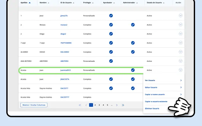Viewport: 202px width, 126px height.
Task: Click Editar Usuario chevron arrow
Action: click(x=181, y=88)
